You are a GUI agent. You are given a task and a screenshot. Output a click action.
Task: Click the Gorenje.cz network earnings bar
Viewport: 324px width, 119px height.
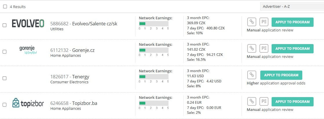[x=154, y=50]
